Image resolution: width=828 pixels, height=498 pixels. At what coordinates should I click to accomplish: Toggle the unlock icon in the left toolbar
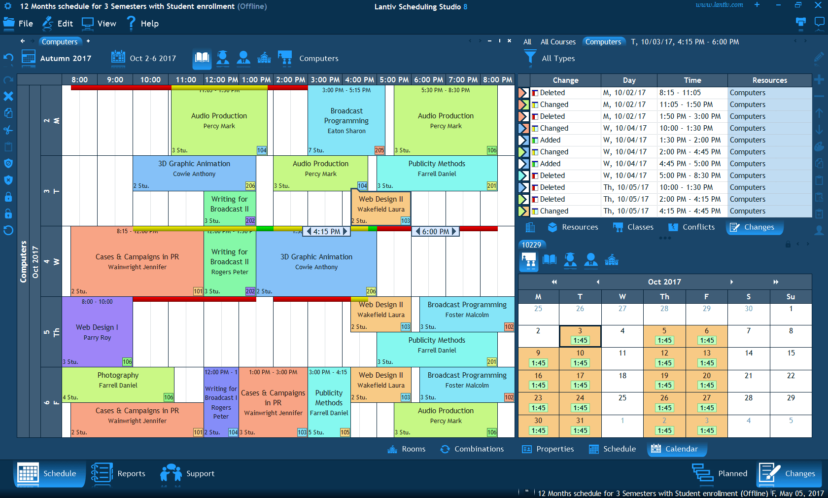coord(8,213)
